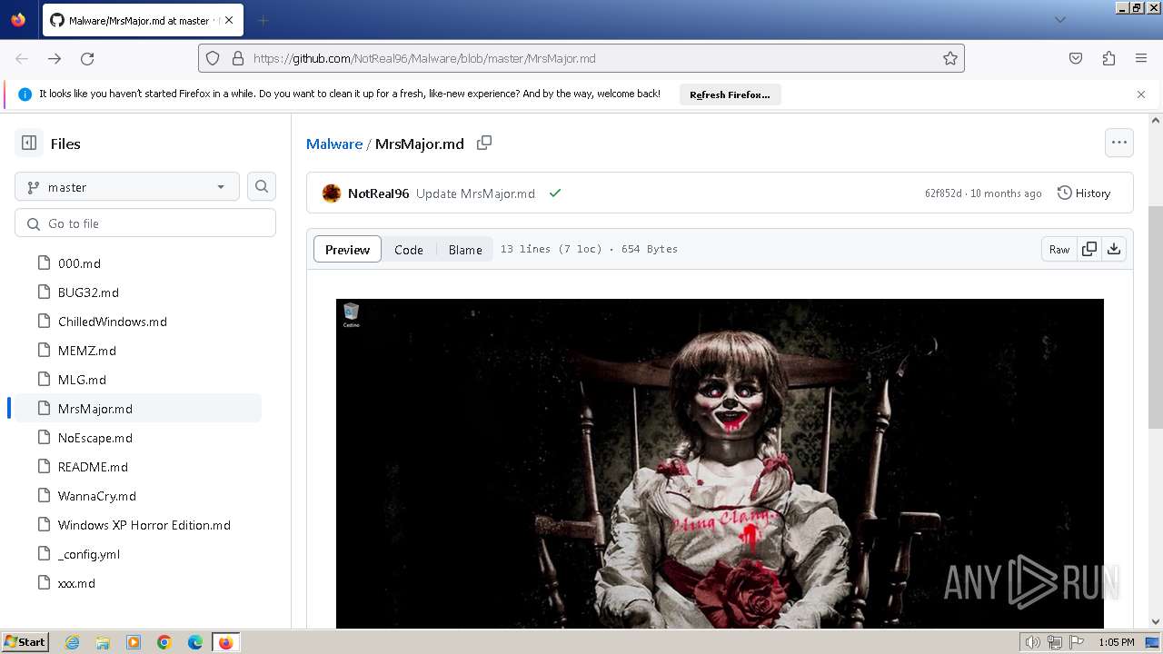Screen dimensions: 1163x654
Task: Go forward one page
Action: coord(55,58)
